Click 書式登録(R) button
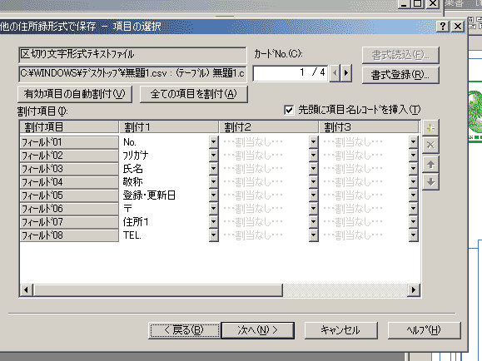 point(400,75)
